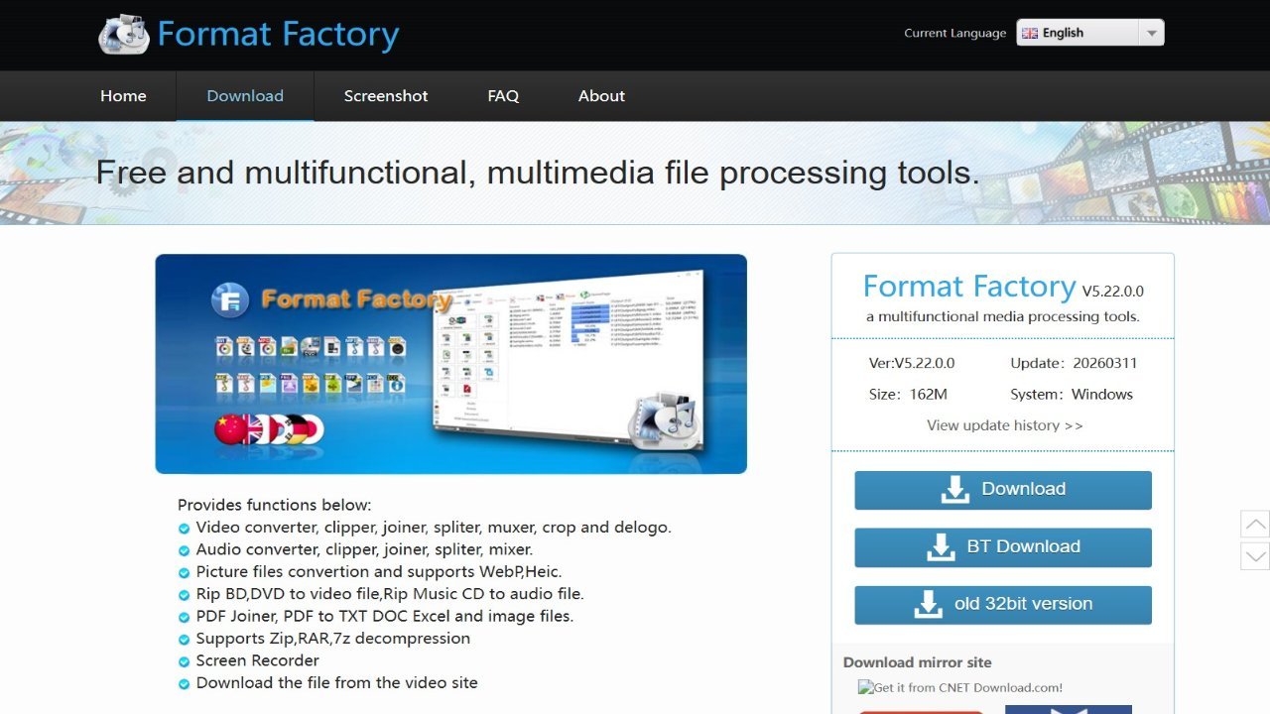Click the old 32bit version button
This screenshot has width=1270, height=714.
pos(1003,605)
